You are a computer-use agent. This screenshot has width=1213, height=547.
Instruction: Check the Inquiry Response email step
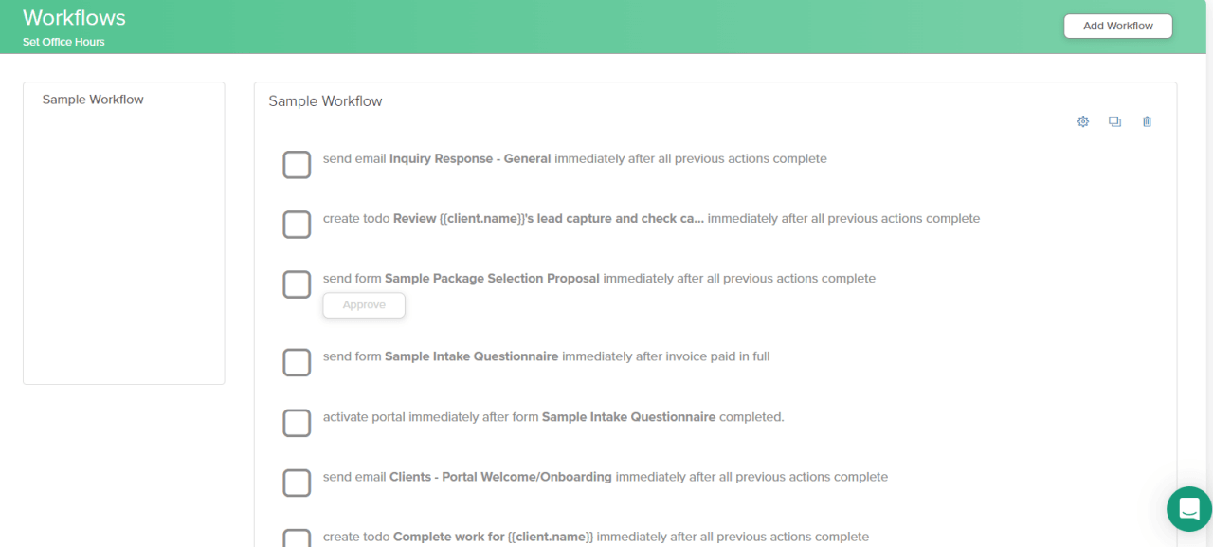point(297,164)
